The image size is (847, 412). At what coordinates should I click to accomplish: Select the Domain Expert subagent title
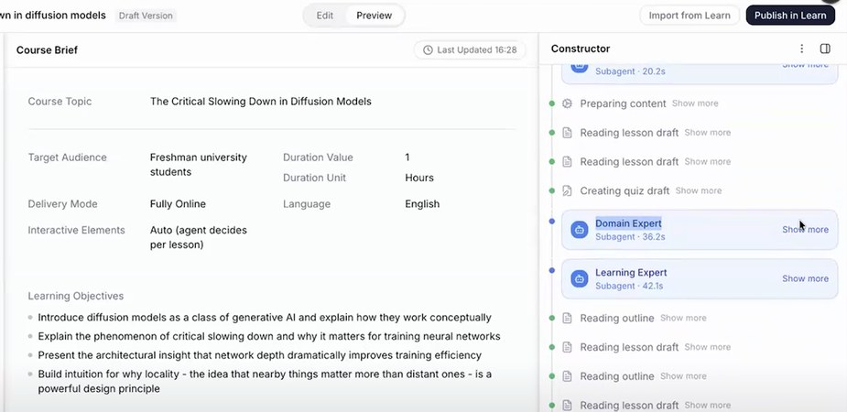[628, 223]
